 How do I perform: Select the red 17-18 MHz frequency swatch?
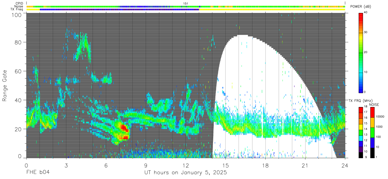(361, 110)
